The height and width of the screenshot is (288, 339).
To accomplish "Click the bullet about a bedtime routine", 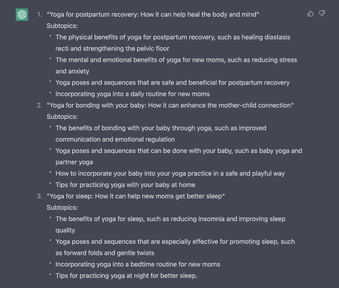I will pos(138,264).
